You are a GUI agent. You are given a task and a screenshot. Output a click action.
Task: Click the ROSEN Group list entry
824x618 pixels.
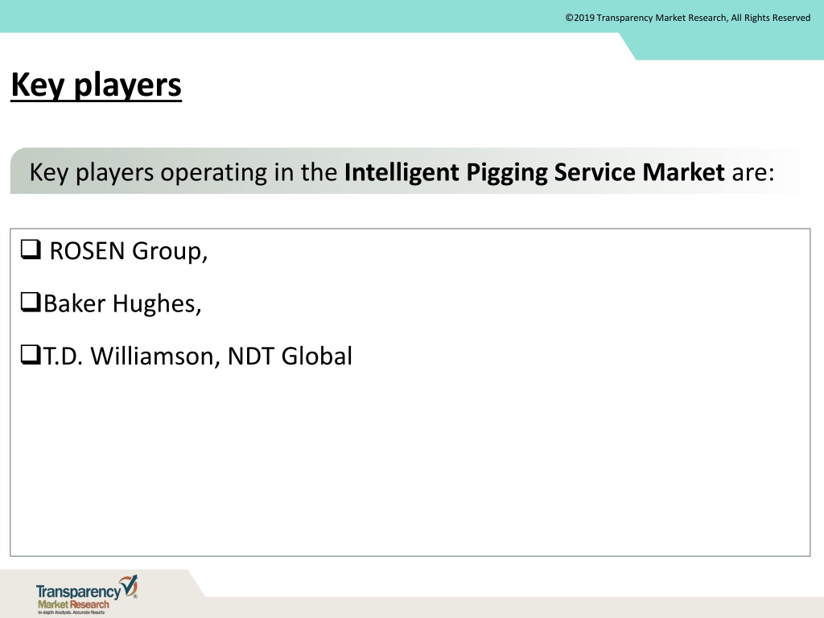tap(128, 251)
